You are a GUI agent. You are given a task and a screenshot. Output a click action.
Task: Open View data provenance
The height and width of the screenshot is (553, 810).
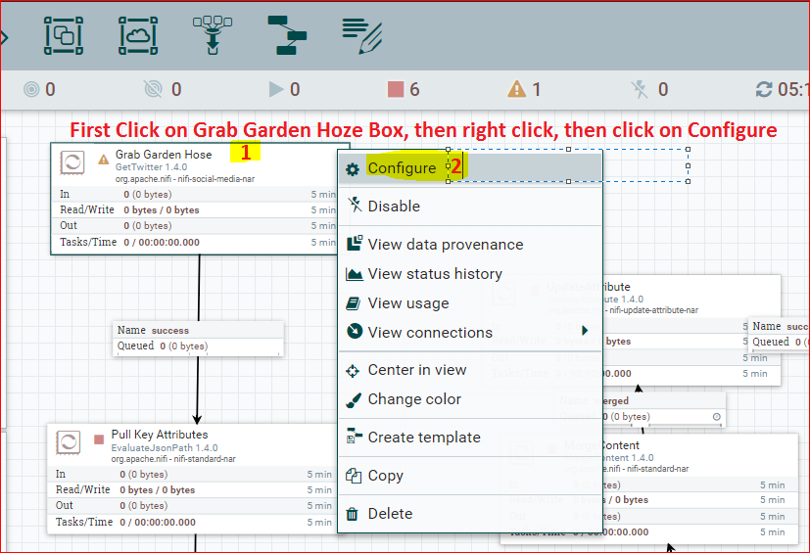(x=470, y=245)
